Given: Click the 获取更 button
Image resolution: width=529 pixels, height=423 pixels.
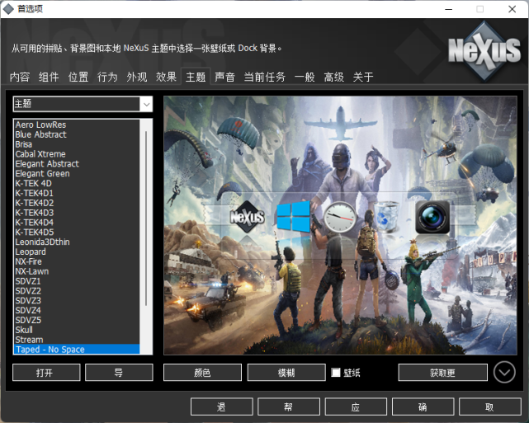Looking at the screenshot, I should click(442, 373).
